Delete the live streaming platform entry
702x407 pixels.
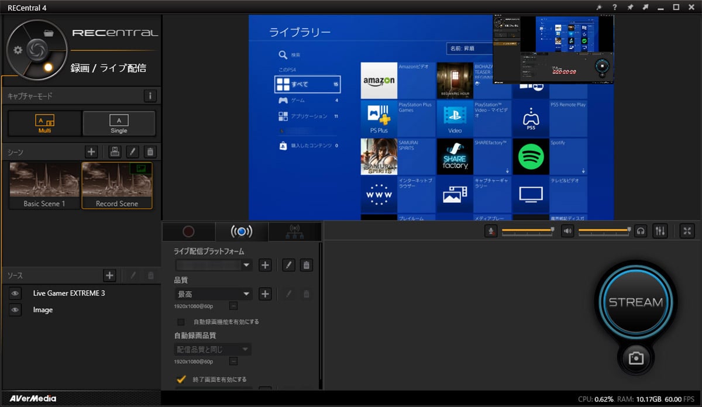(x=306, y=265)
